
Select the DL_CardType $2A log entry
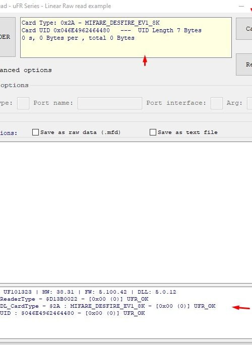coord(108,306)
